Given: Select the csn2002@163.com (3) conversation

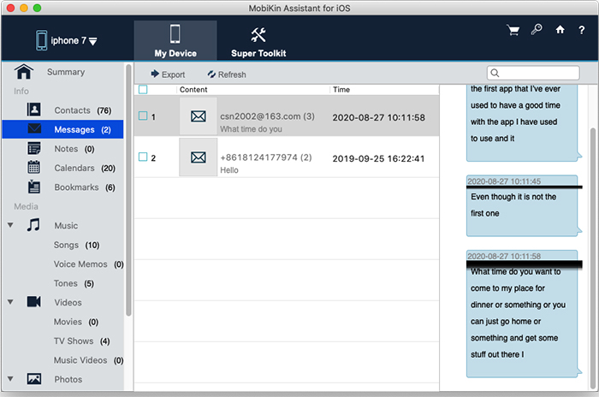Looking at the screenshot, I should click(287, 116).
